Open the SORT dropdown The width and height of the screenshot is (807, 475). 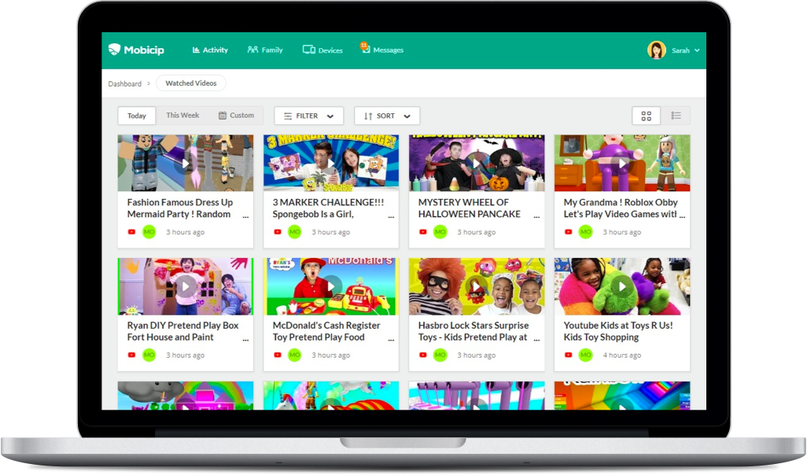(x=387, y=116)
